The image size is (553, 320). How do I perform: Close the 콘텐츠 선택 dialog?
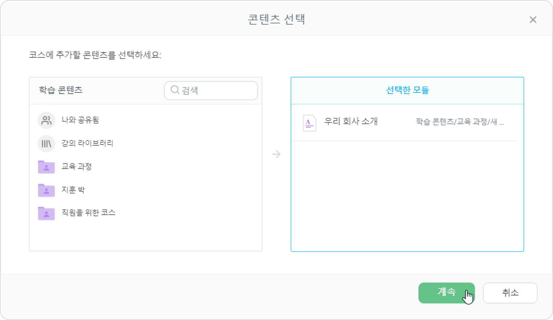[533, 20]
